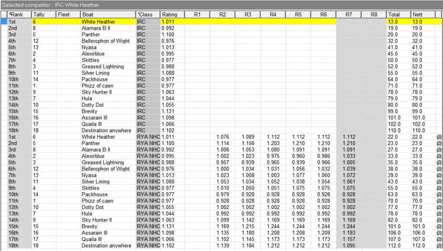Select Total 112.0 for RYA NHC Destination anywhere
This screenshot has height=251, width=443.
pos(394,246)
